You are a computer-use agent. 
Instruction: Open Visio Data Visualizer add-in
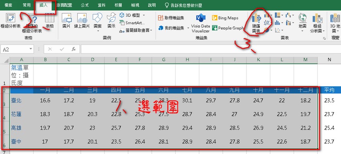[201, 23]
